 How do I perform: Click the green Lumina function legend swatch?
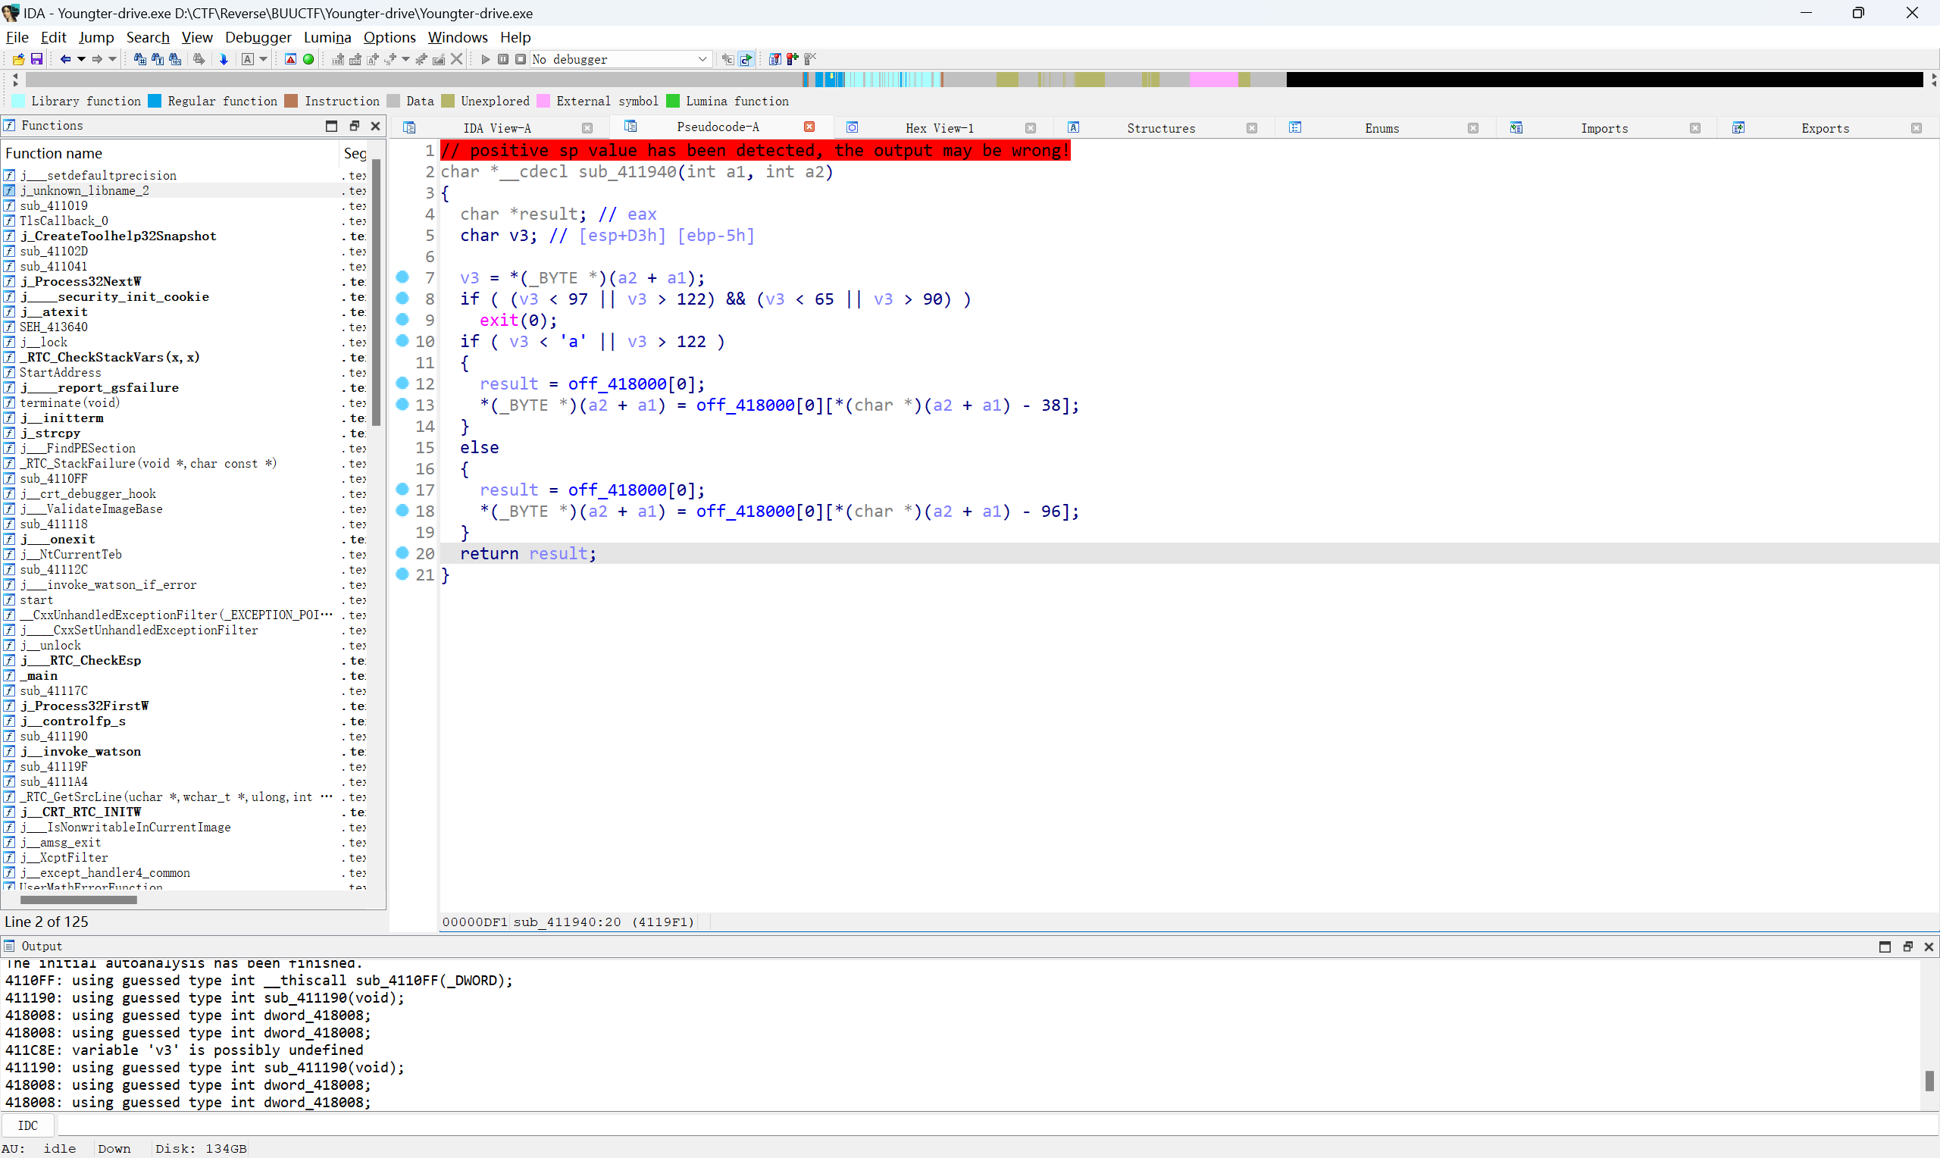tap(672, 101)
